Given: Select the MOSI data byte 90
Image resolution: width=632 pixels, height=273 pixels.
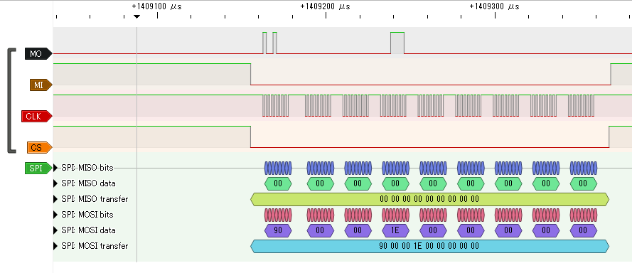Looking at the screenshot, I should tap(278, 230).
